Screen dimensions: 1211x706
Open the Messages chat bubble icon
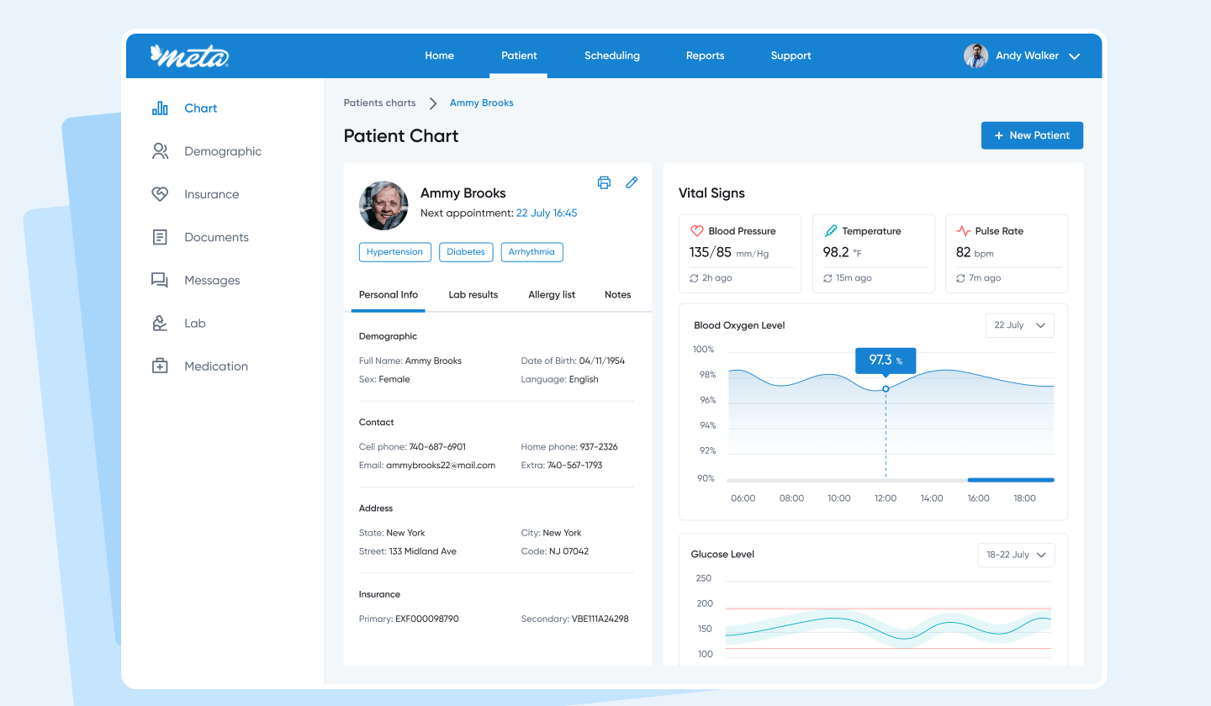tap(160, 280)
